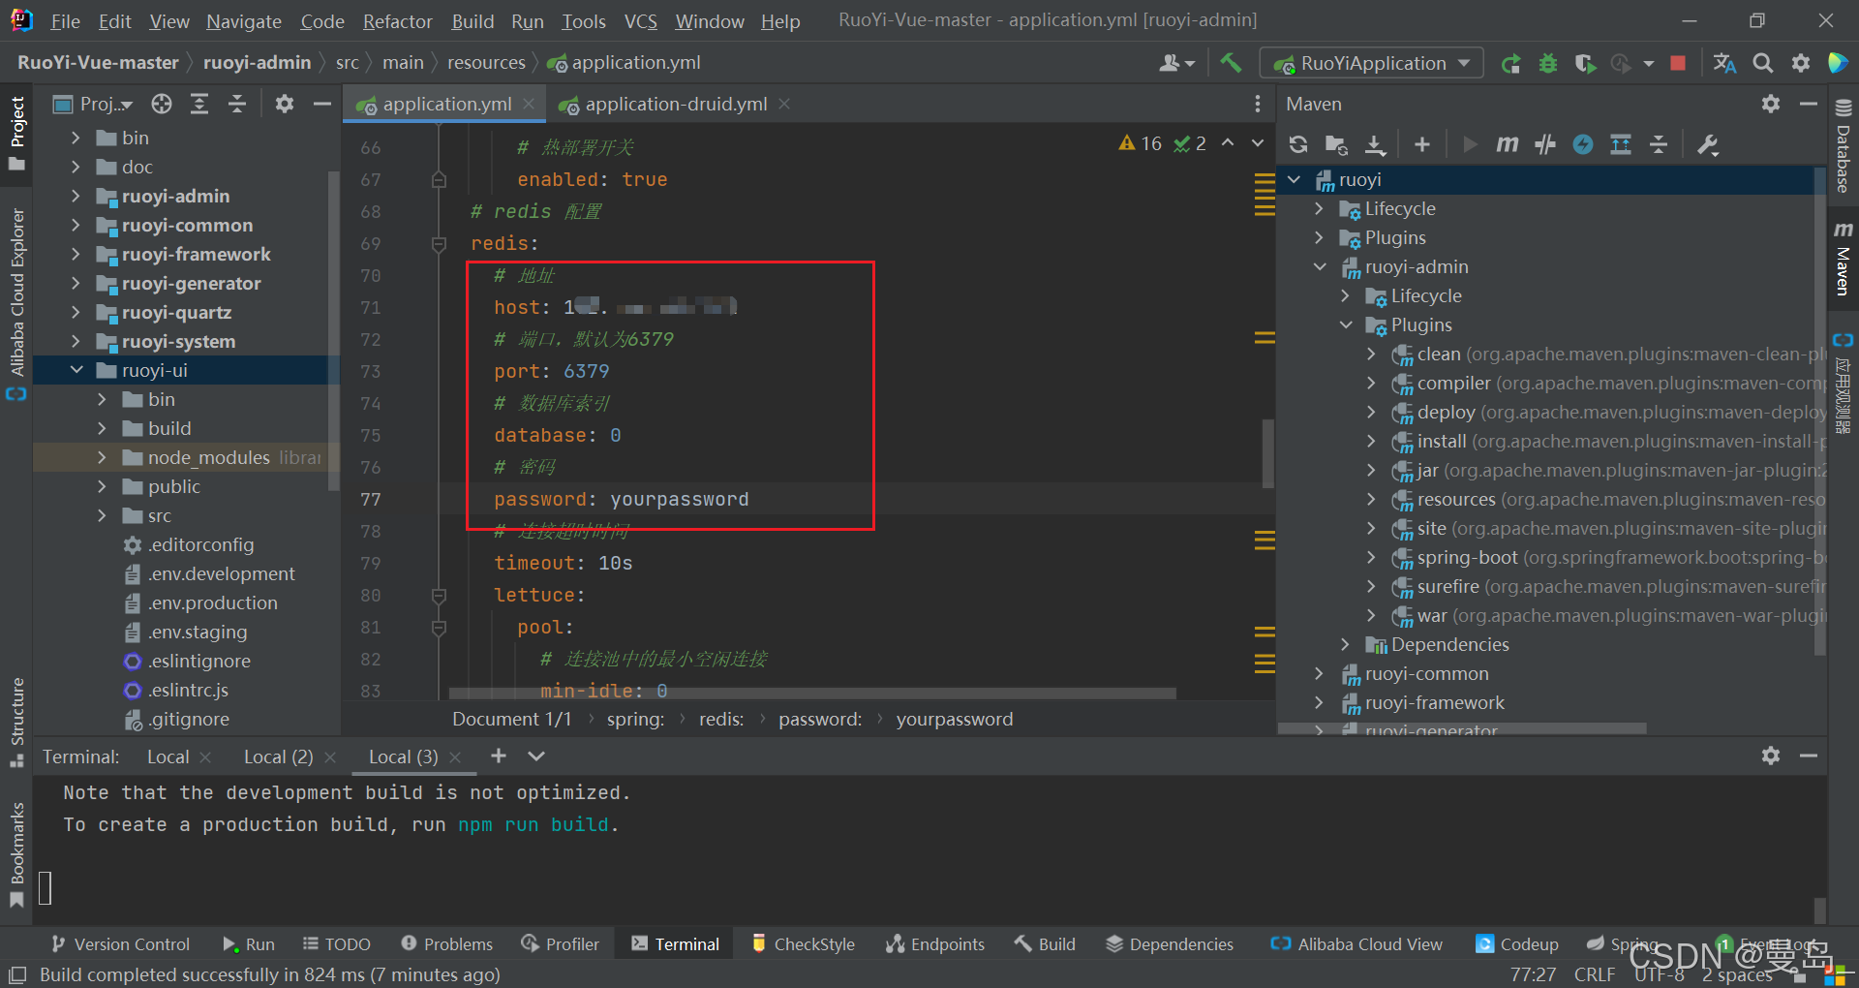Open Search Everywhere magnifier
Screen dimensions: 1859x988
[x=1763, y=64]
